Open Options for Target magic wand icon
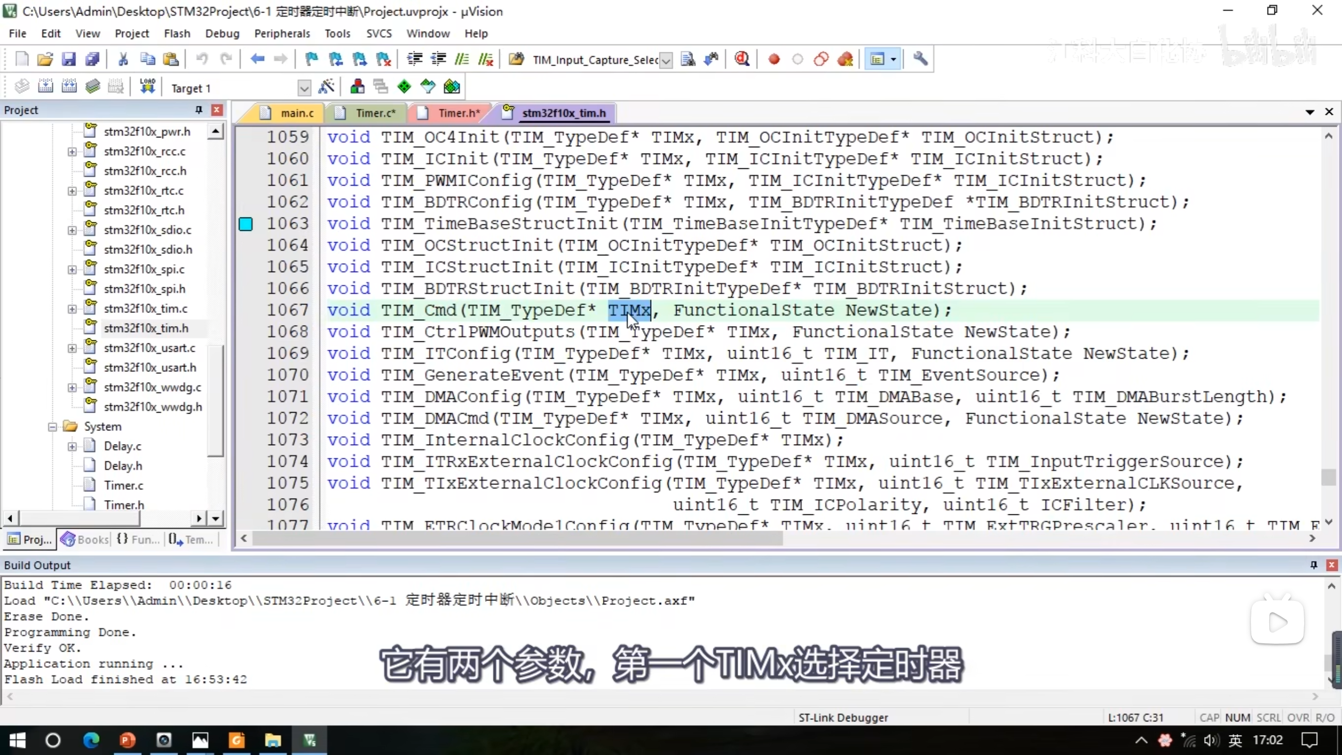Screen dimensions: 1342x755 [326, 87]
